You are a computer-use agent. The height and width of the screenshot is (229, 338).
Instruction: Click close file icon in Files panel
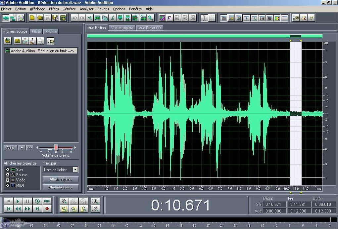click(x=18, y=41)
